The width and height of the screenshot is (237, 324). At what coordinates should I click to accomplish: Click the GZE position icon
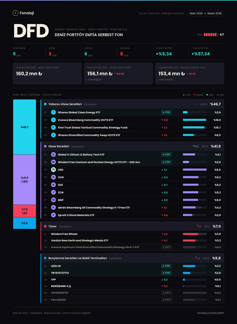[54, 185]
